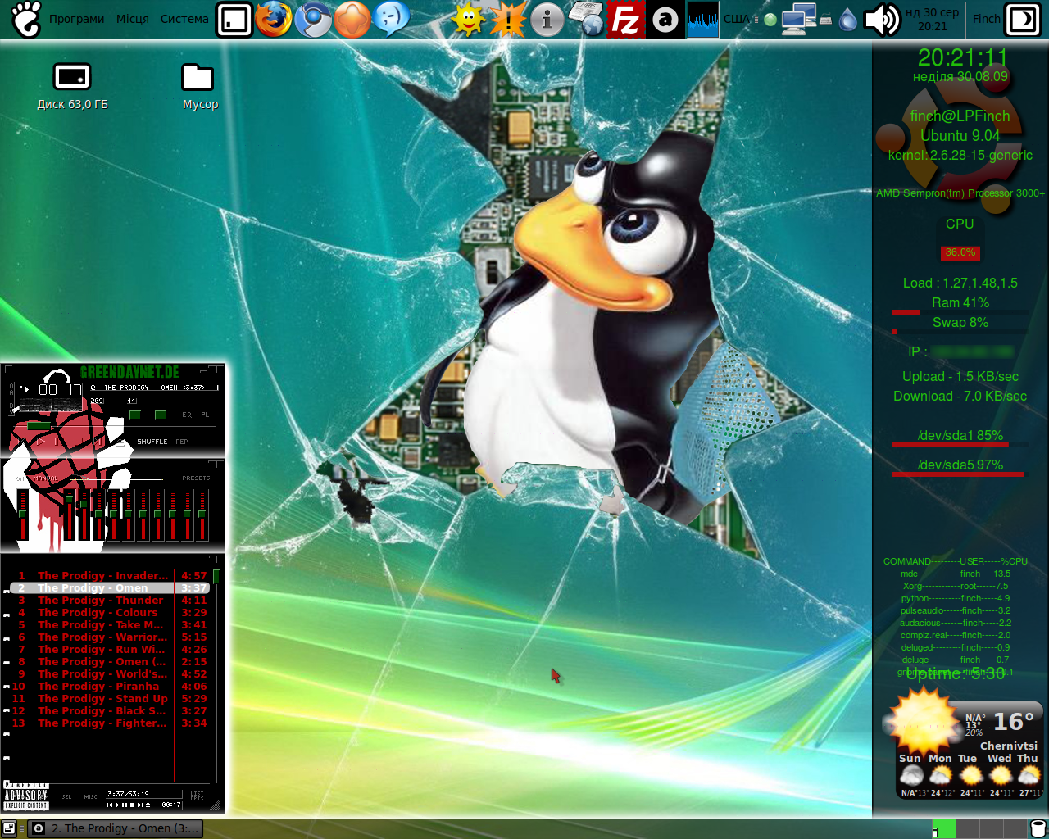Toggle the equalizer ON button
The image size is (1049, 839).
point(20,478)
